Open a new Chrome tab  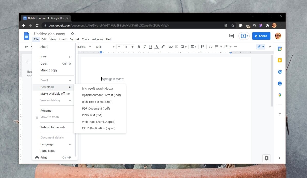(x=75, y=18)
